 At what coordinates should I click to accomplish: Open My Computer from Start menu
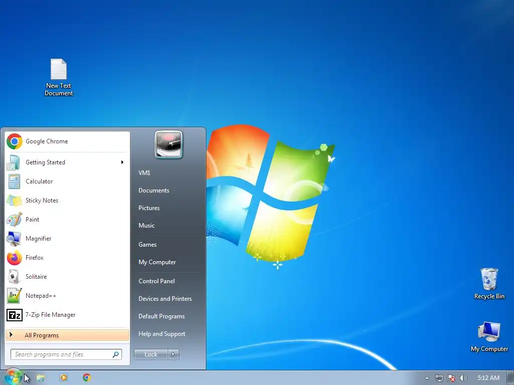point(157,262)
